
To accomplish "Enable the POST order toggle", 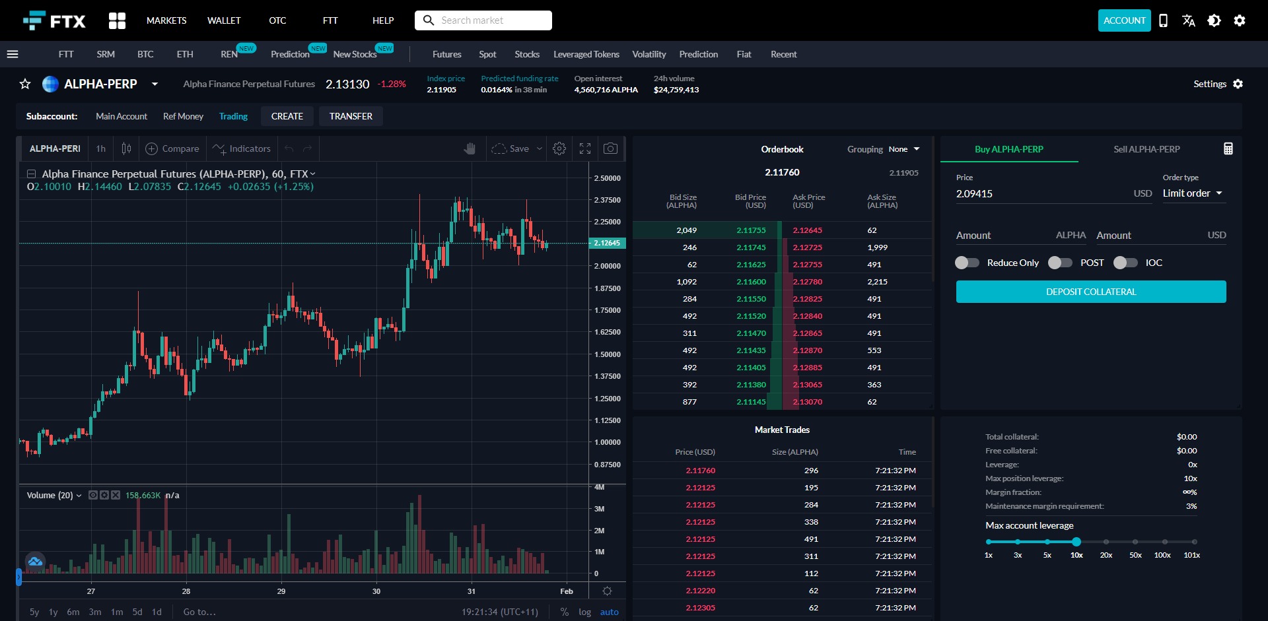I will point(1059,263).
